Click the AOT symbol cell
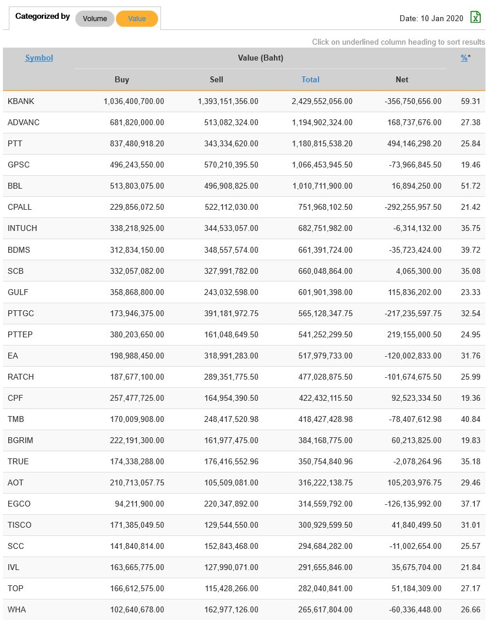486x620 pixels. pyautogui.click(x=15, y=482)
